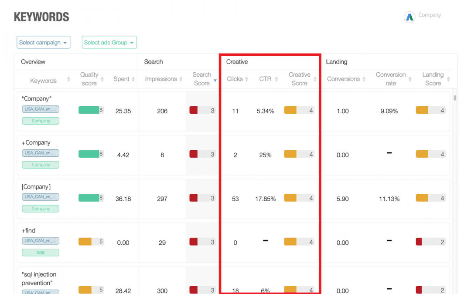Click the Overview section header
The width and height of the screenshot is (471, 294).
(x=33, y=61)
